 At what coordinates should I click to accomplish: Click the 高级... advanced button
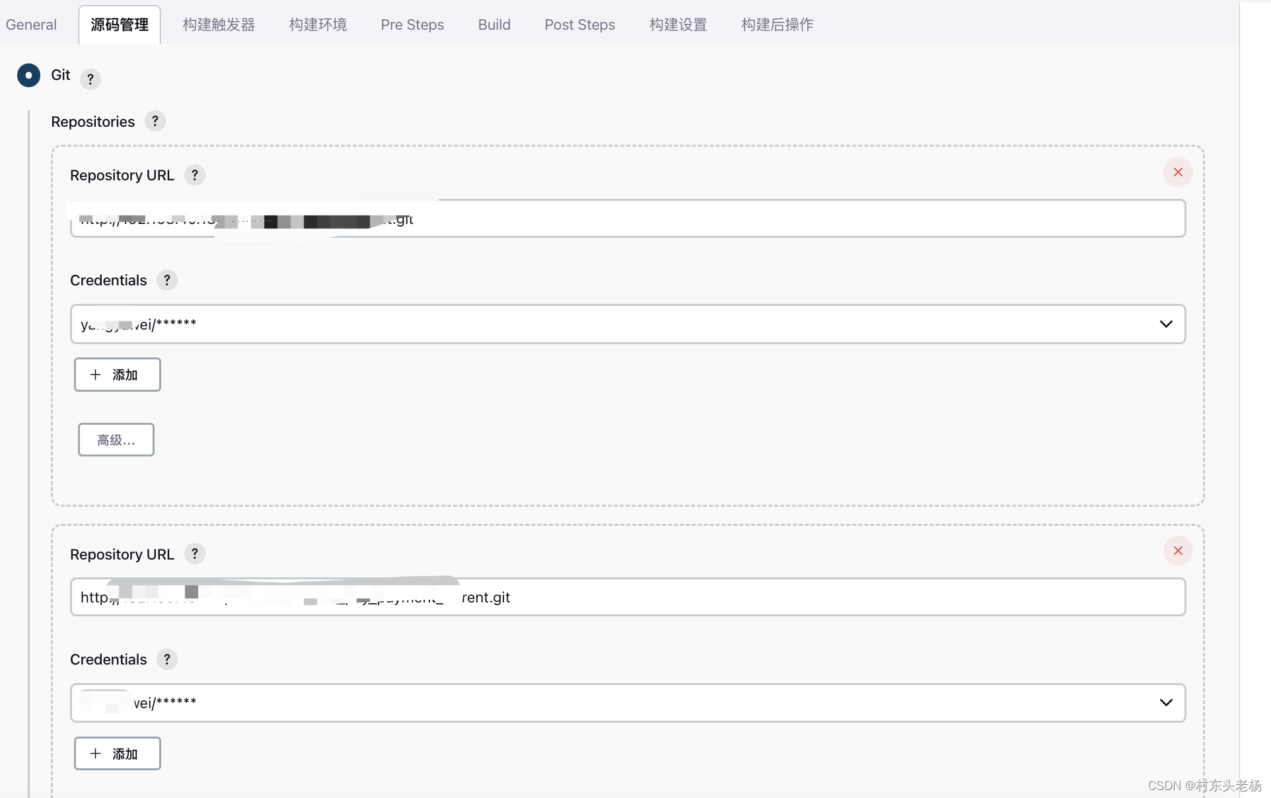(x=116, y=440)
